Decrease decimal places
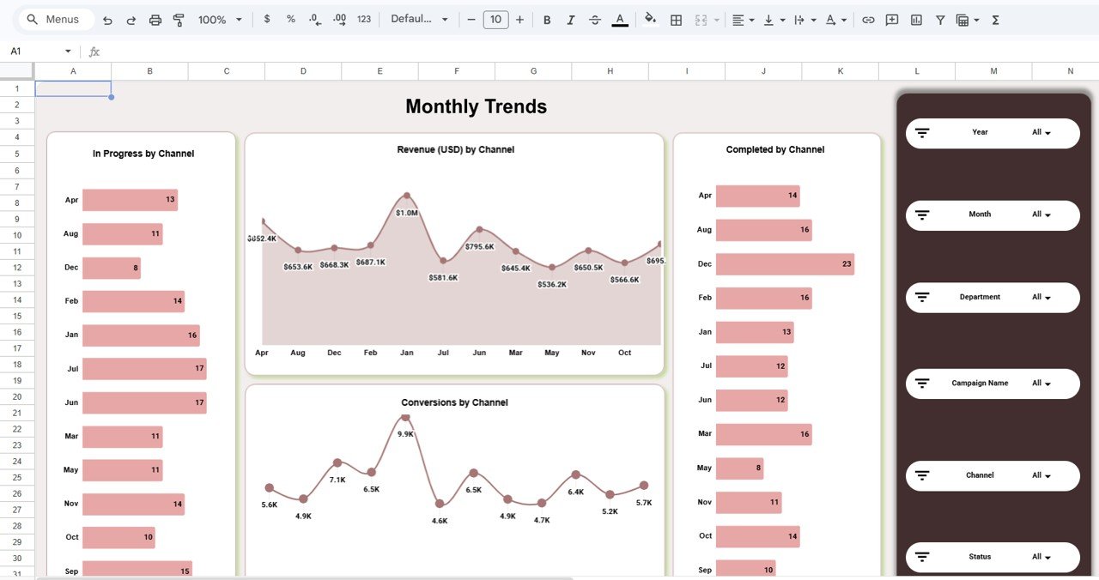The image size is (1099, 580). pyautogui.click(x=313, y=19)
